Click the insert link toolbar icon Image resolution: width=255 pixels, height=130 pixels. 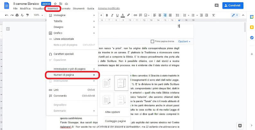click(135, 15)
